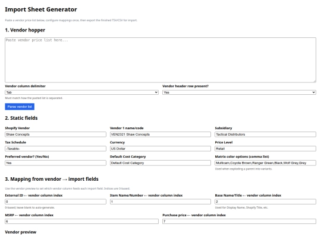Image resolution: width=321 pixels, height=240 pixels.
Task: Edit the Vendor 1 name/code field
Action: click(160, 135)
